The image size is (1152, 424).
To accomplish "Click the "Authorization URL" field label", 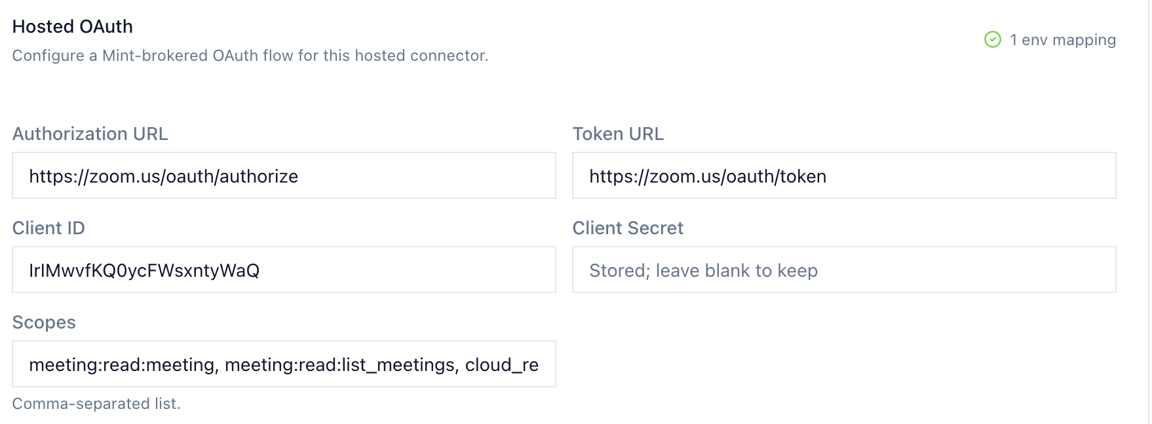I will 90,133.
